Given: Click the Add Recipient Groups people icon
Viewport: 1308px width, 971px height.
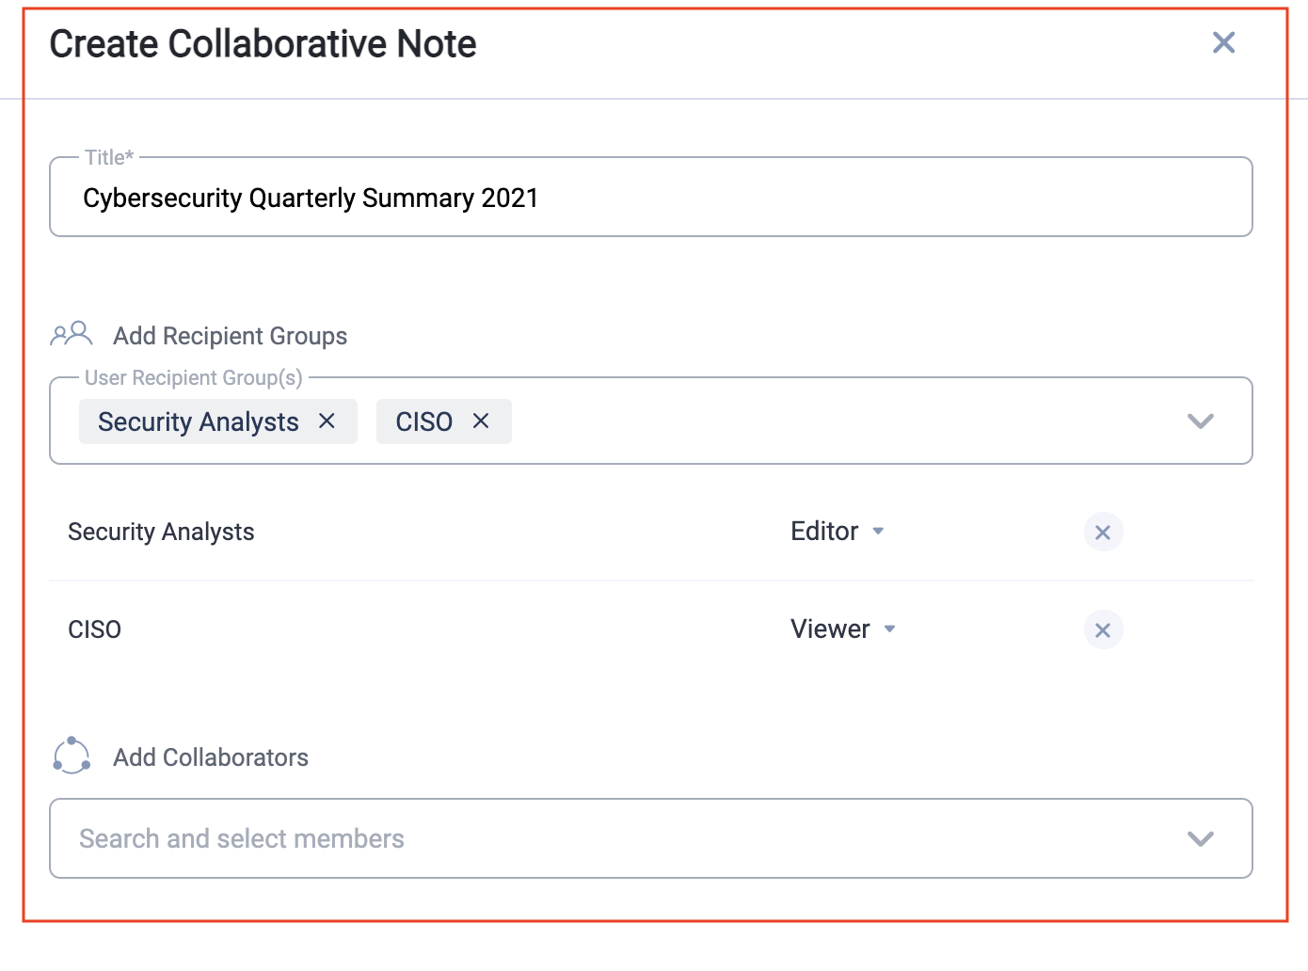Looking at the screenshot, I should click(72, 334).
